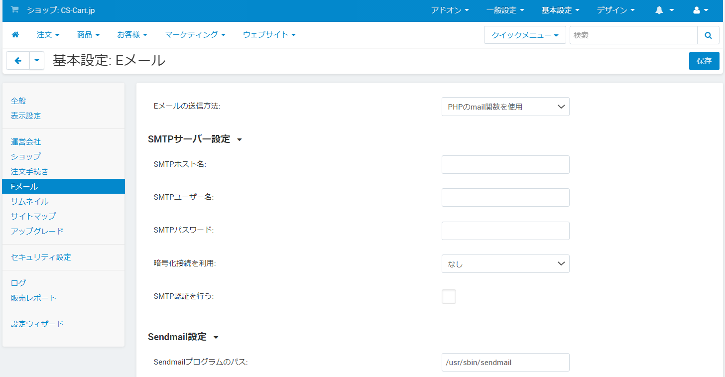Open the 基本設定 menu
The height and width of the screenshot is (377, 725).
click(x=560, y=10)
